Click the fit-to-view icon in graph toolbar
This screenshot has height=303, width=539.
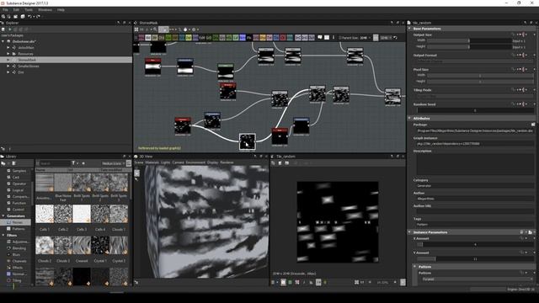(x=136, y=29)
